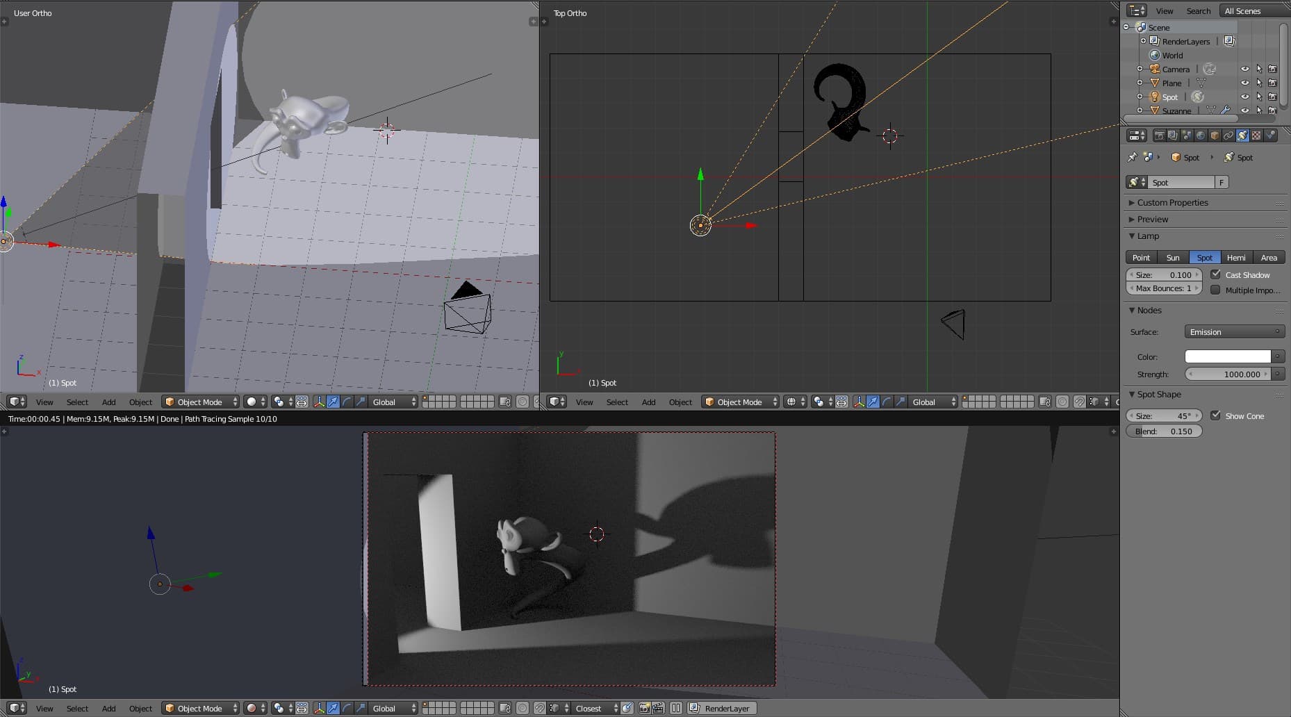Toggle the Cast Shadow checkbox

1215,274
